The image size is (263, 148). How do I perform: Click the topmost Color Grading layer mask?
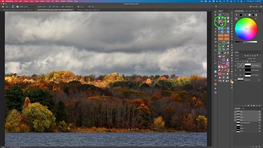click(x=248, y=65)
